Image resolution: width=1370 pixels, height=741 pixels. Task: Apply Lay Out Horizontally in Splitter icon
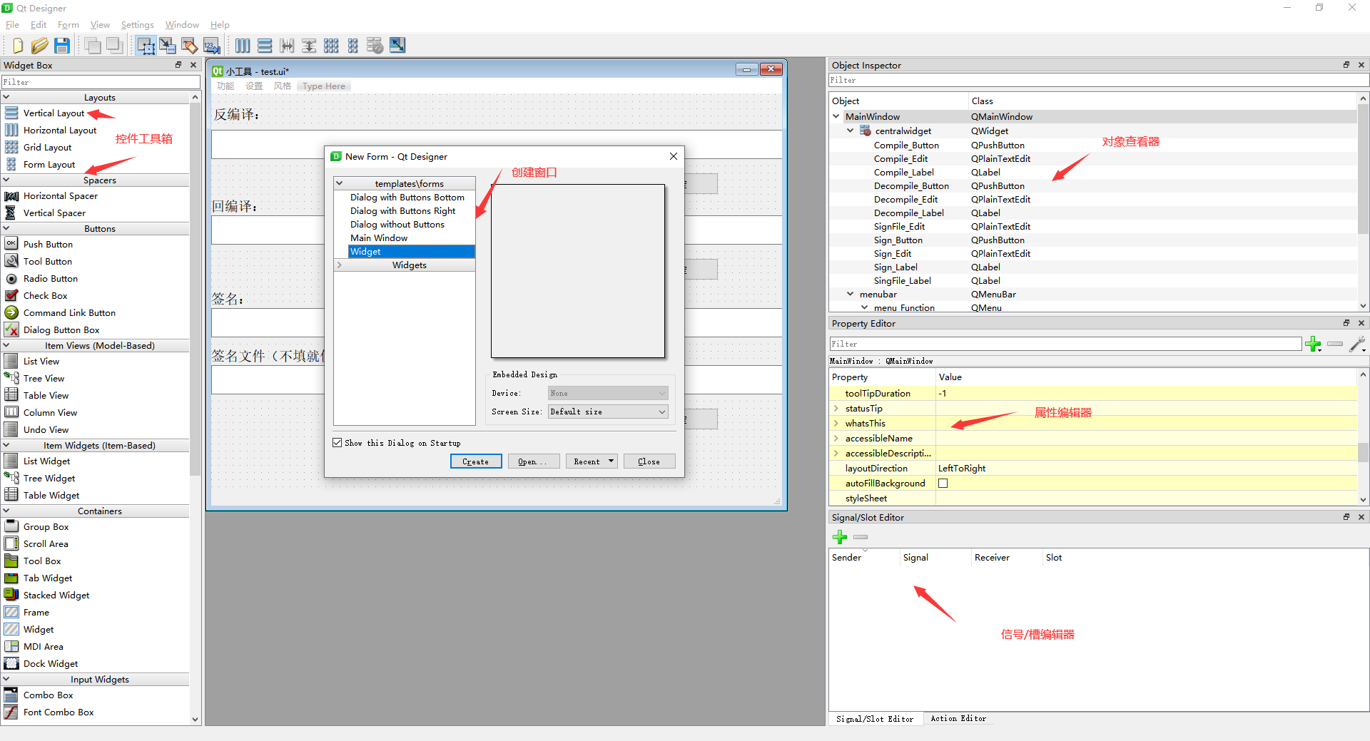pos(287,46)
